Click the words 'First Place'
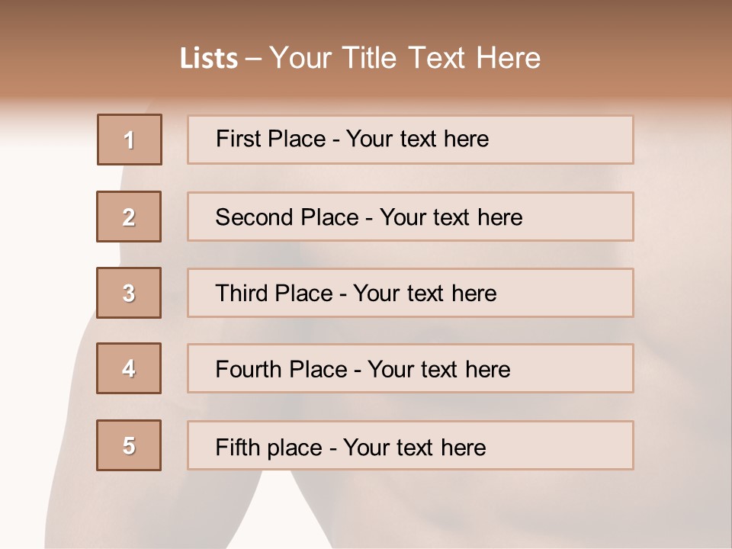 [271, 139]
